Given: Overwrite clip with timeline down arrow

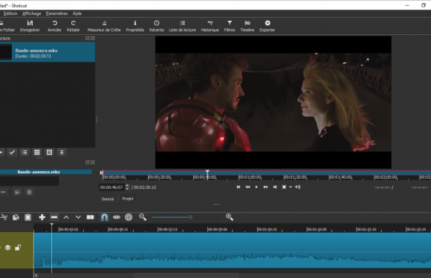Looking at the screenshot, I should point(78,217).
